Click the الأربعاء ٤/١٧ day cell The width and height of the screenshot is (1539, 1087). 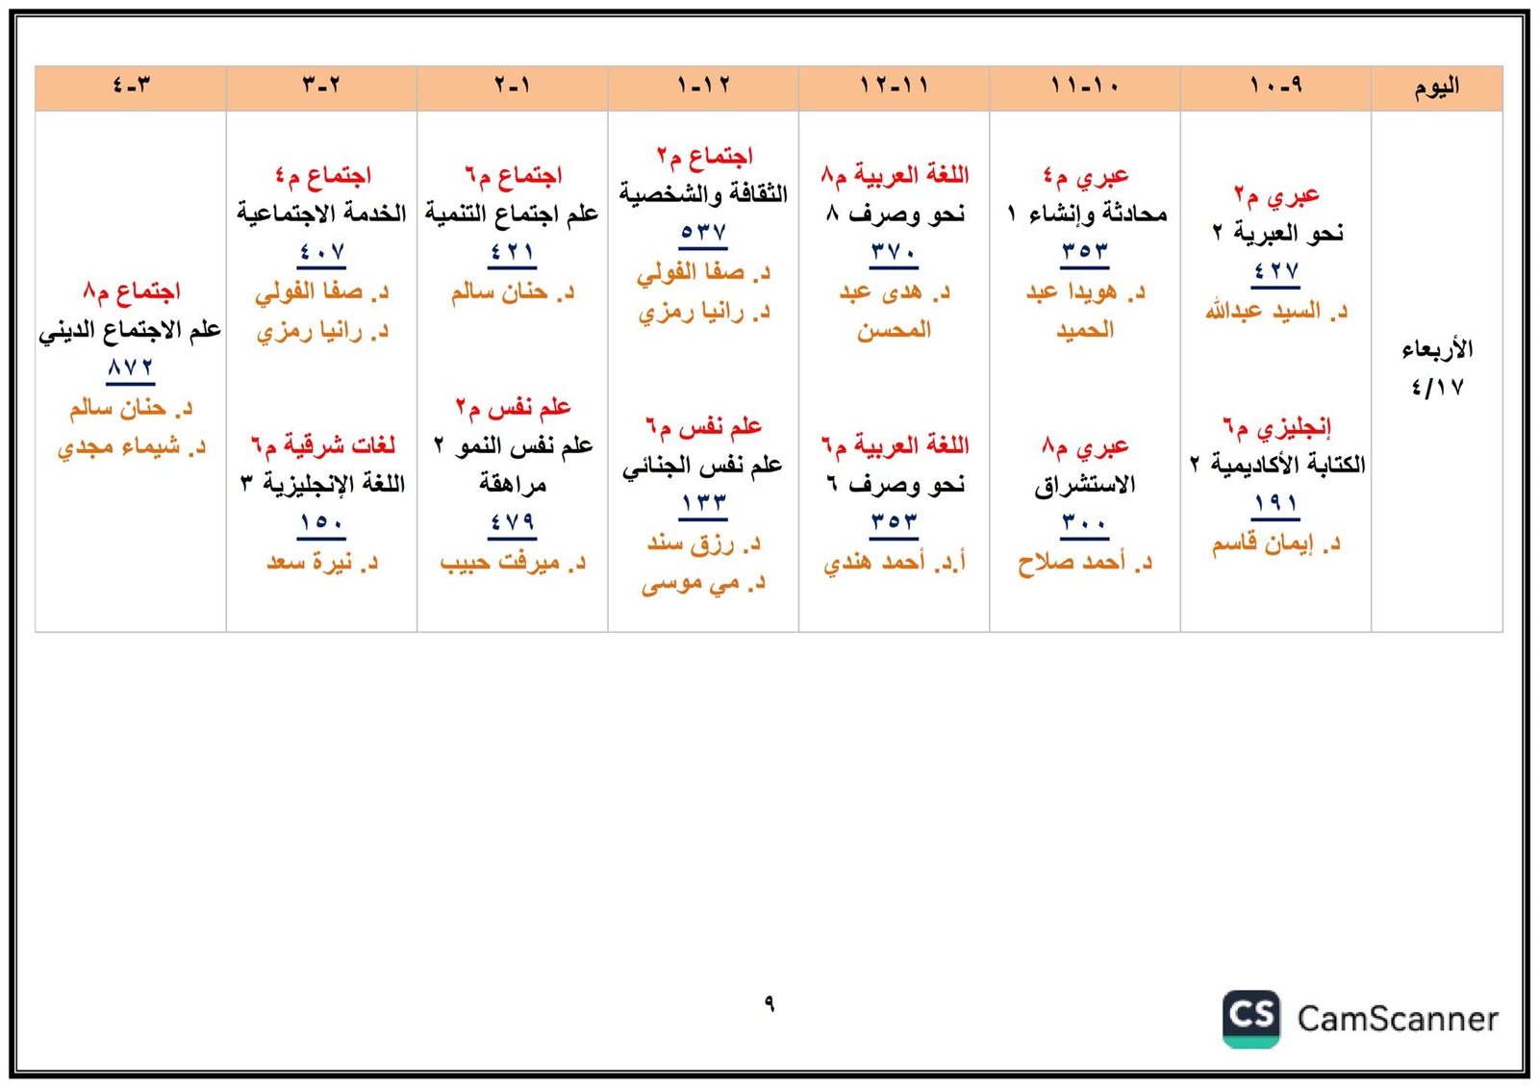pos(1436,368)
